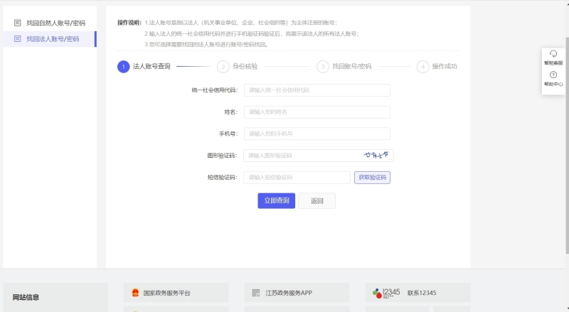Screen dimensions: 569x312
Task: Click document icon beside 找回自然人账号/密码
Action: (18, 23)
